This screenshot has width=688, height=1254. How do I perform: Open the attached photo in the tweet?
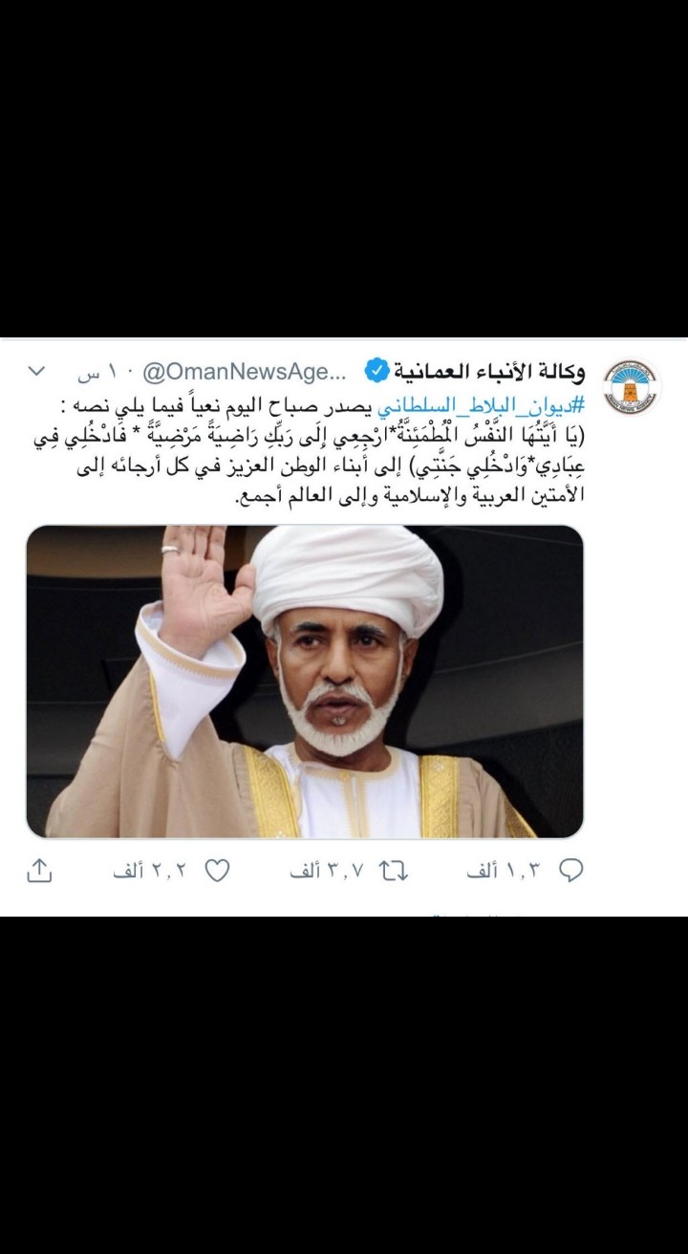(x=305, y=681)
